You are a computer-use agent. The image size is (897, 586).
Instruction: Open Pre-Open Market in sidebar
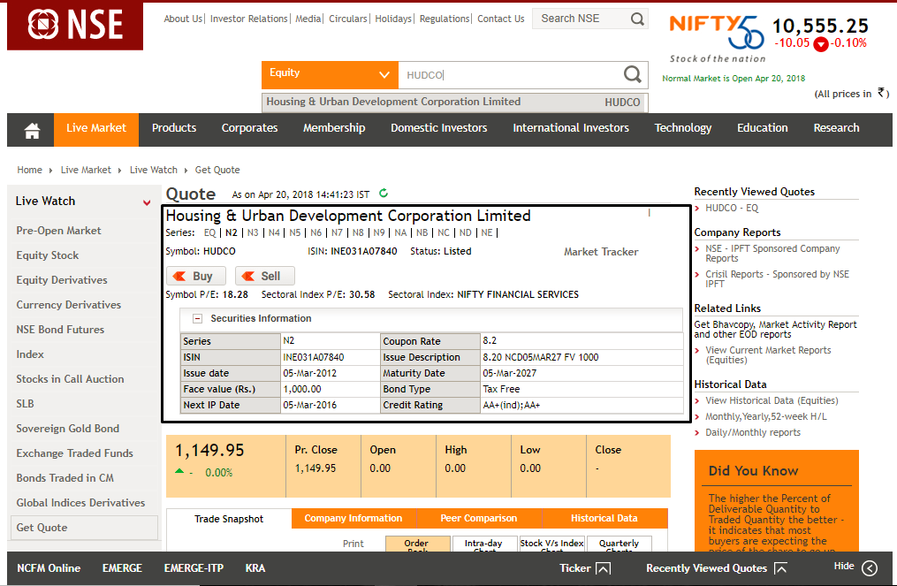point(58,231)
